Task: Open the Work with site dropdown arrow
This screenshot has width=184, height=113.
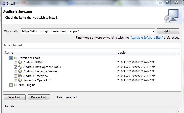Action: (153, 31)
